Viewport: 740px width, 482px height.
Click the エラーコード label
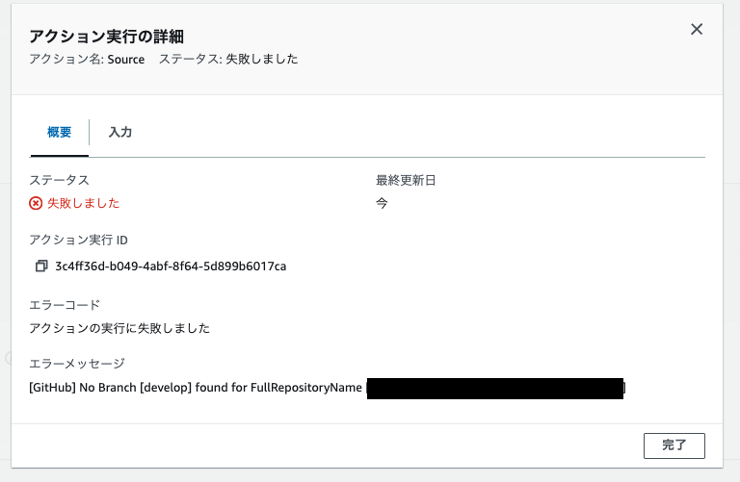65,305
